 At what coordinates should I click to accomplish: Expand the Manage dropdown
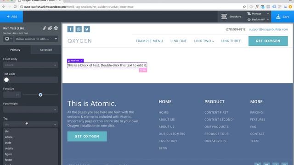(258, 14)
